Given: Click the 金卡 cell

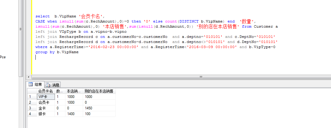Looking at the screenshot, I should 46,108.
